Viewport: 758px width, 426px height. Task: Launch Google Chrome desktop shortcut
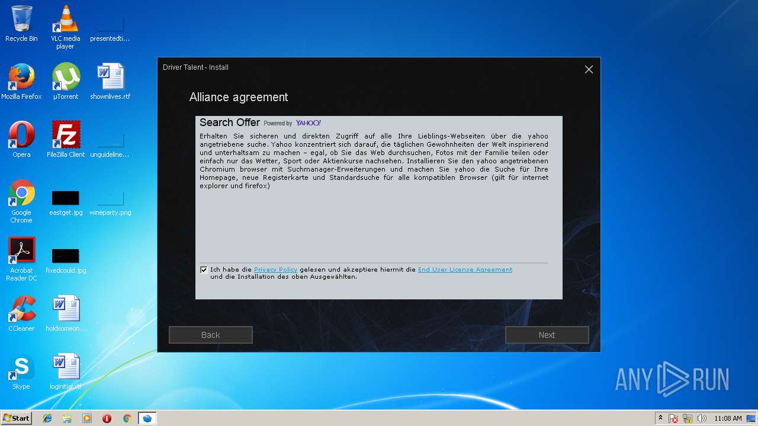click(x=21, y=202)
